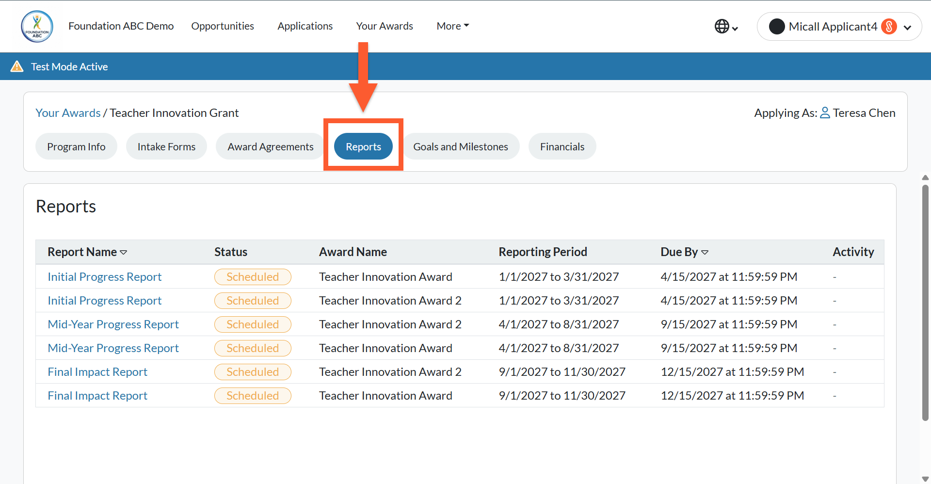The height and width of the screenshot is (484, 931).
Task: Click the Your Awards breadcrumb link
Action: (68, 113)
